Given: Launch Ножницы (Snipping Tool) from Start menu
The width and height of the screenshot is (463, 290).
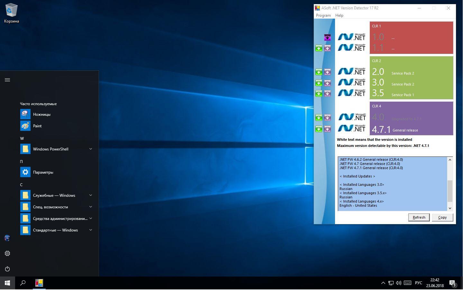Looking at the screenshot, I should click(x=56, y=114).
